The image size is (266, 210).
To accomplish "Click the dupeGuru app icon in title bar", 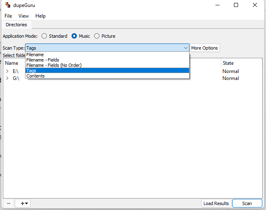I will click(x=8, y=5).
